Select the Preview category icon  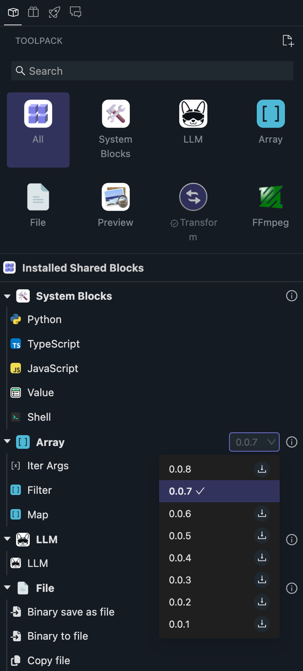click(116, 197)
